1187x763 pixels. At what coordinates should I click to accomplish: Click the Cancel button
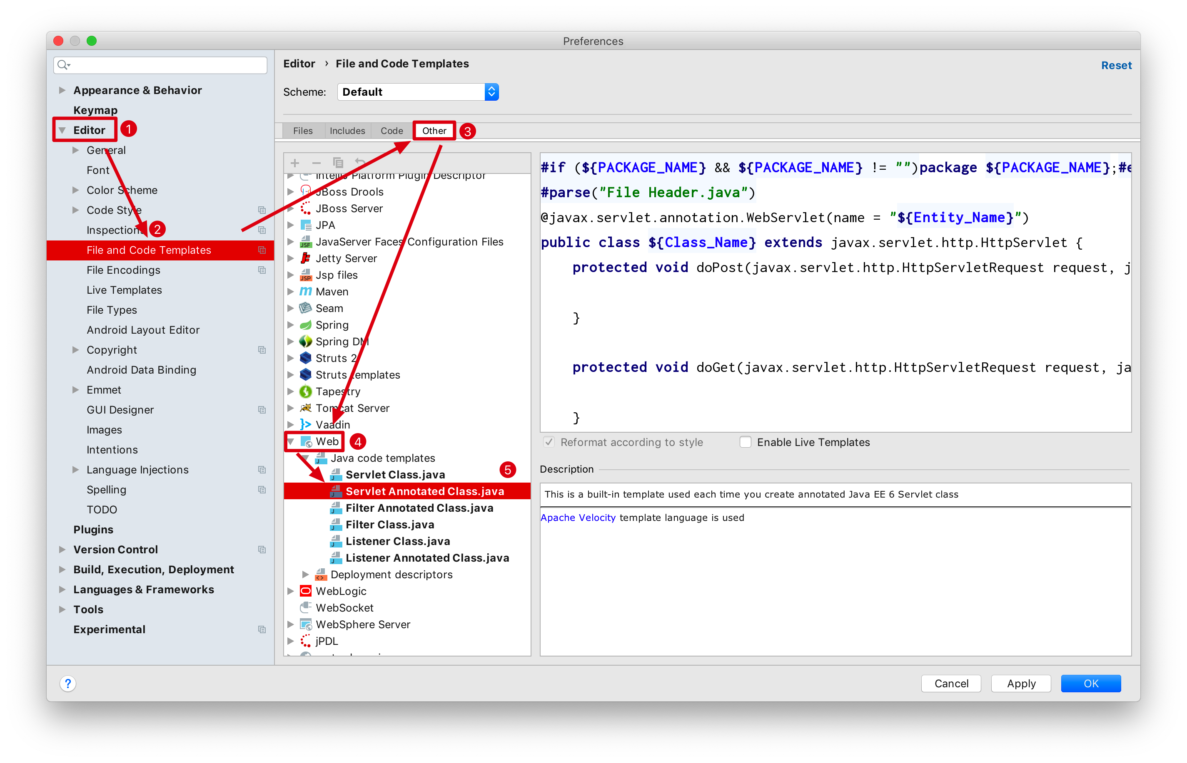(951, 683)
